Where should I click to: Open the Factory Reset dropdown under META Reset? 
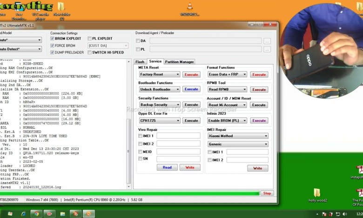pos(160,74)
